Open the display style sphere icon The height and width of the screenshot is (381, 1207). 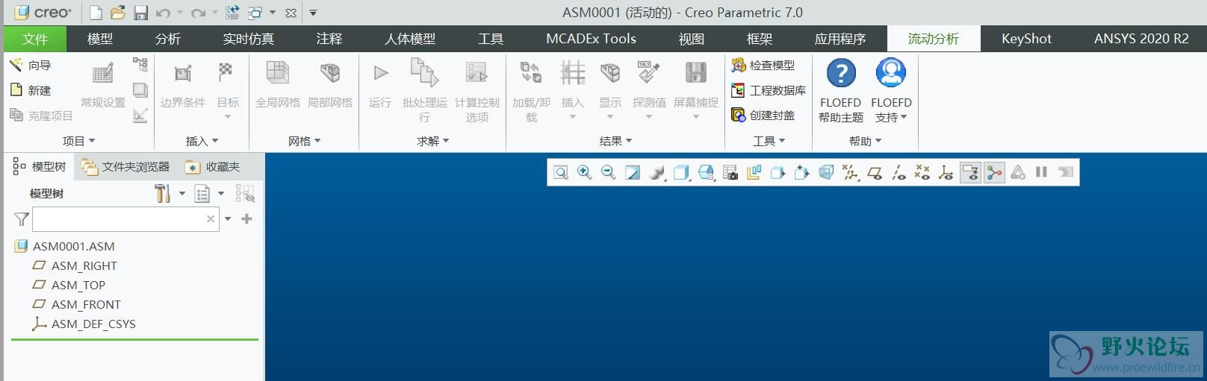(657, 173)
